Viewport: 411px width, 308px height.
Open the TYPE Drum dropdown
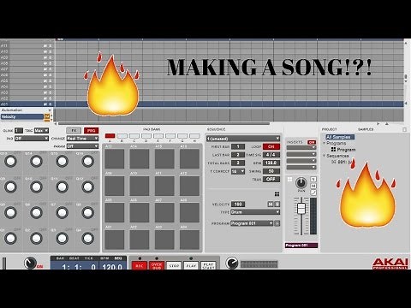coord(255,212)
